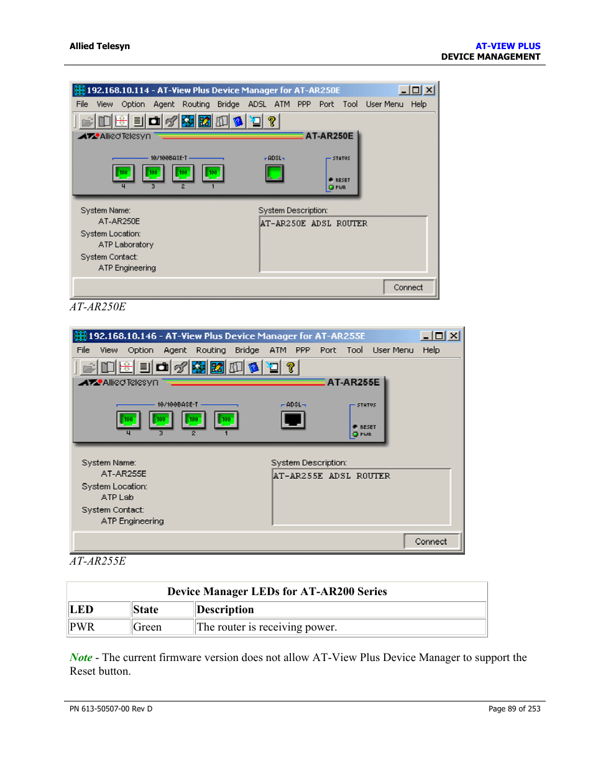Open Option menu in AT-AR255E window
The image size is (593, 768).
pyautogui.click(x=140, y=350)
